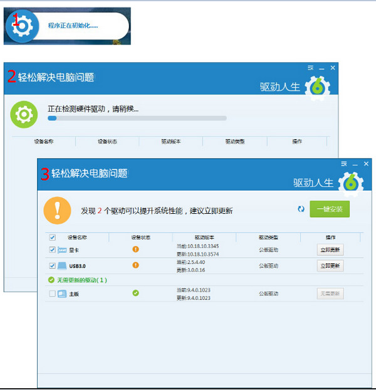
Task: Uncheck the 显卡 driver checkbox
Action: tap(52, 250)
